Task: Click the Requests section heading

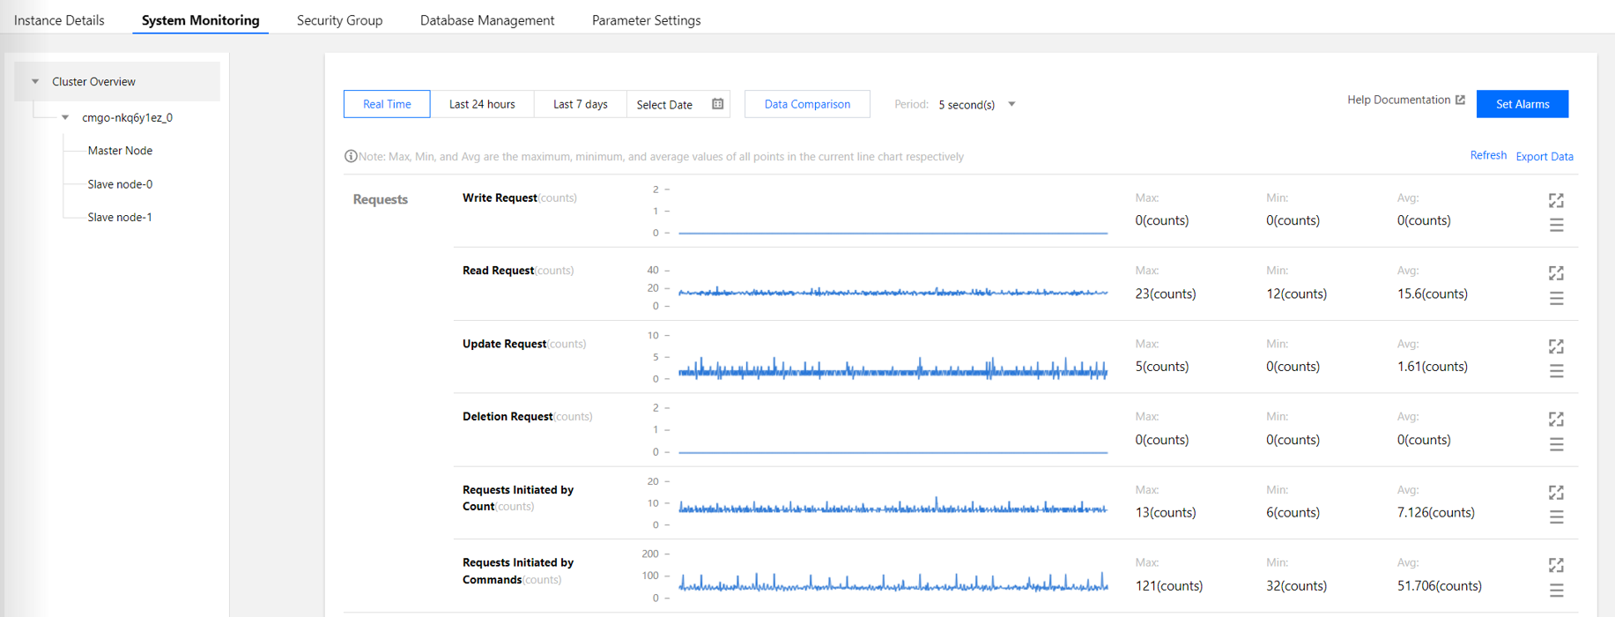Action: point(380,199)
